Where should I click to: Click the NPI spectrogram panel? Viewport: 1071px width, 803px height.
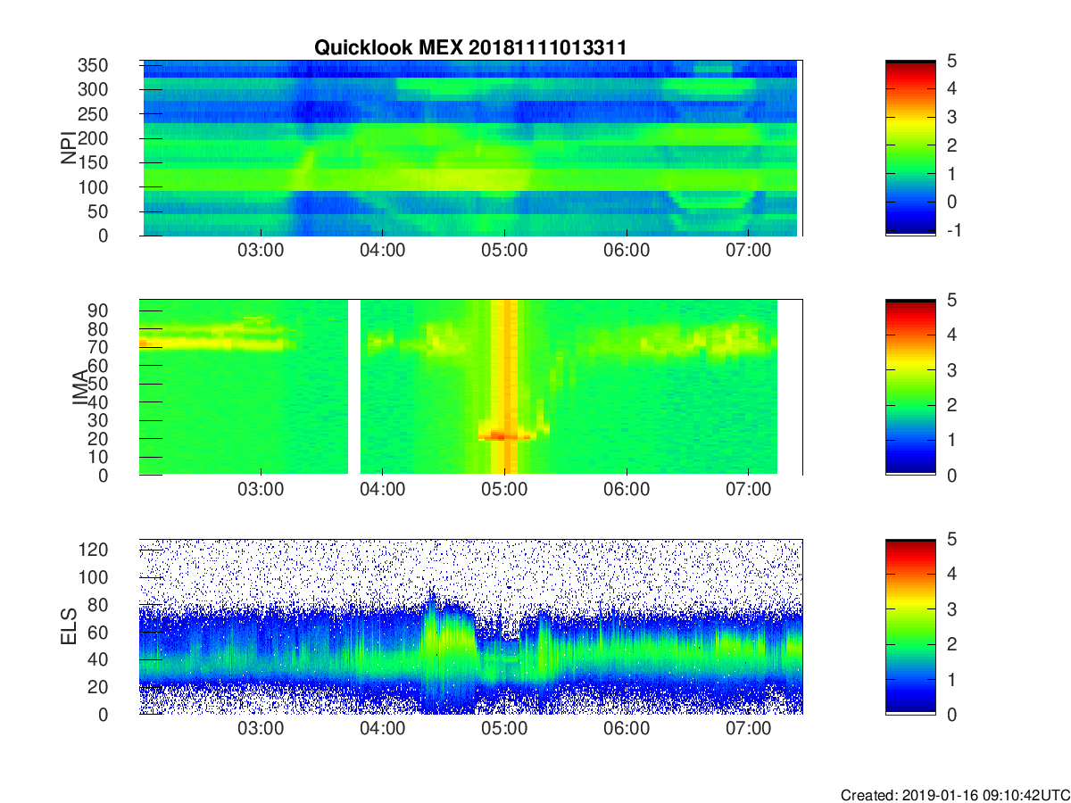click(470, 148)
